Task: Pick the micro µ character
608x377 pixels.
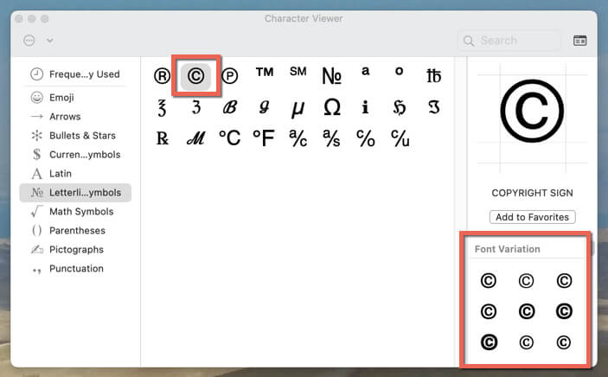Action: pyautogui.click(x=298, y=107)
